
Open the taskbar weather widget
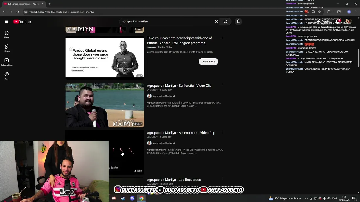285,198
